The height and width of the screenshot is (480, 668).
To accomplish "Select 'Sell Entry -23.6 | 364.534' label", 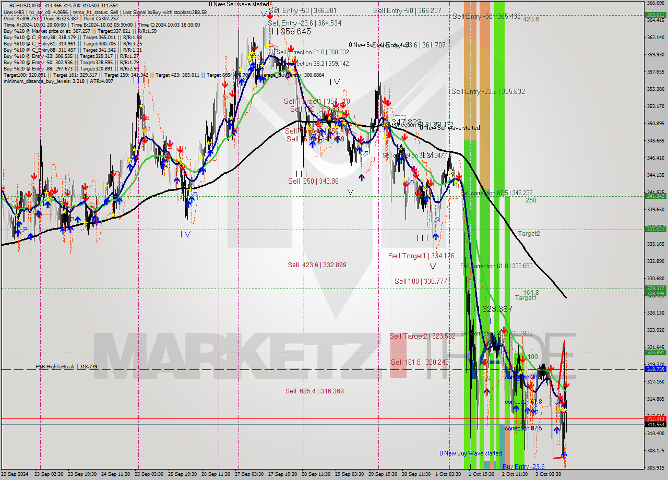I will click(x=304, y=23).
